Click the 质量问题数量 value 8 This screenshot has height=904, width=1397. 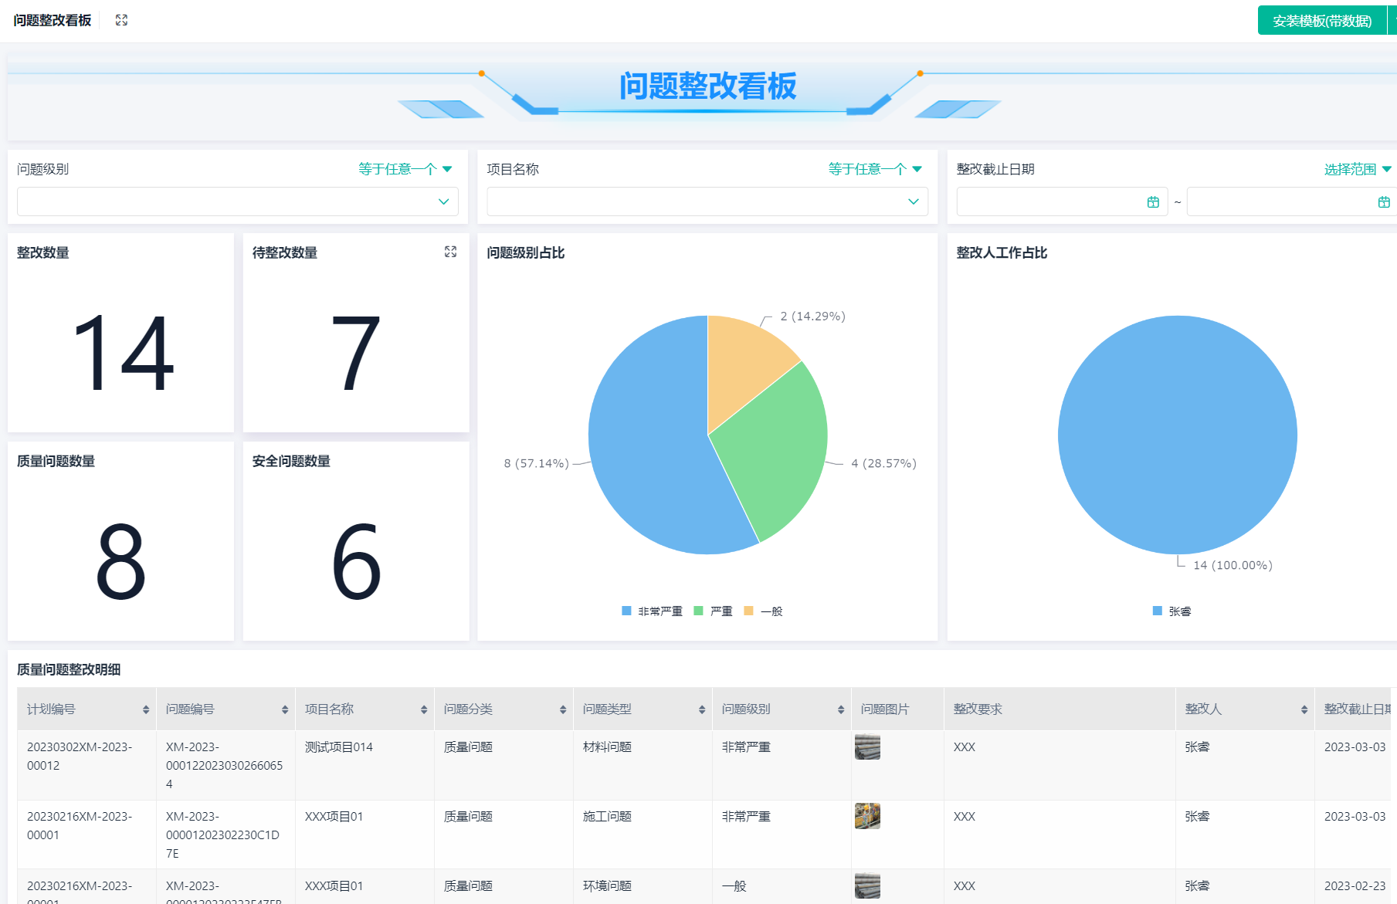point(120,561)
